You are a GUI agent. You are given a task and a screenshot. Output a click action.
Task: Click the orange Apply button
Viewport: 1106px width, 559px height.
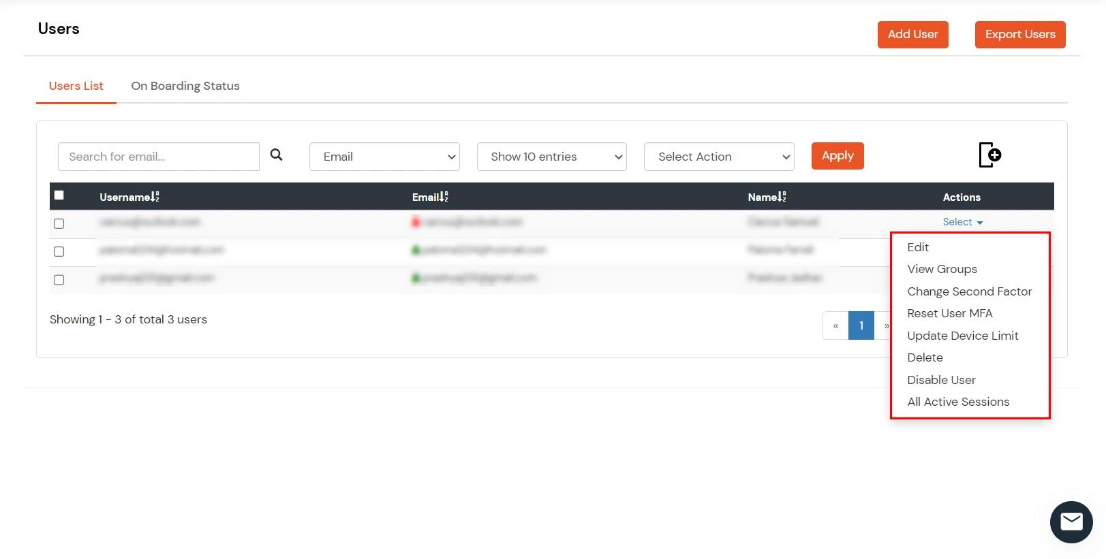838,156
